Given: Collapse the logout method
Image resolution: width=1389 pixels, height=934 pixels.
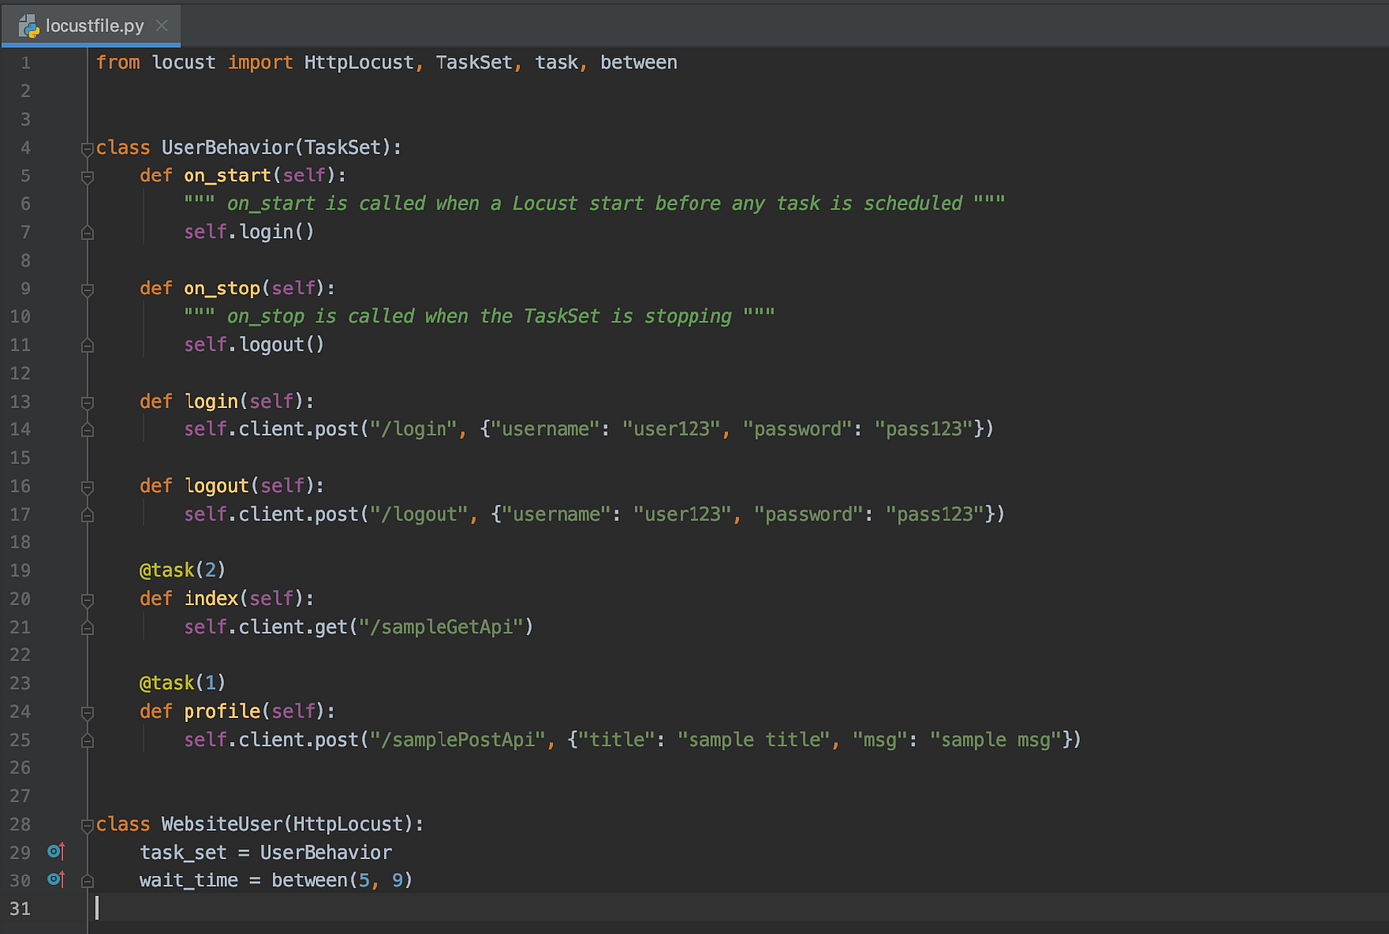Looking at the screenshot, I should point(87,485).
